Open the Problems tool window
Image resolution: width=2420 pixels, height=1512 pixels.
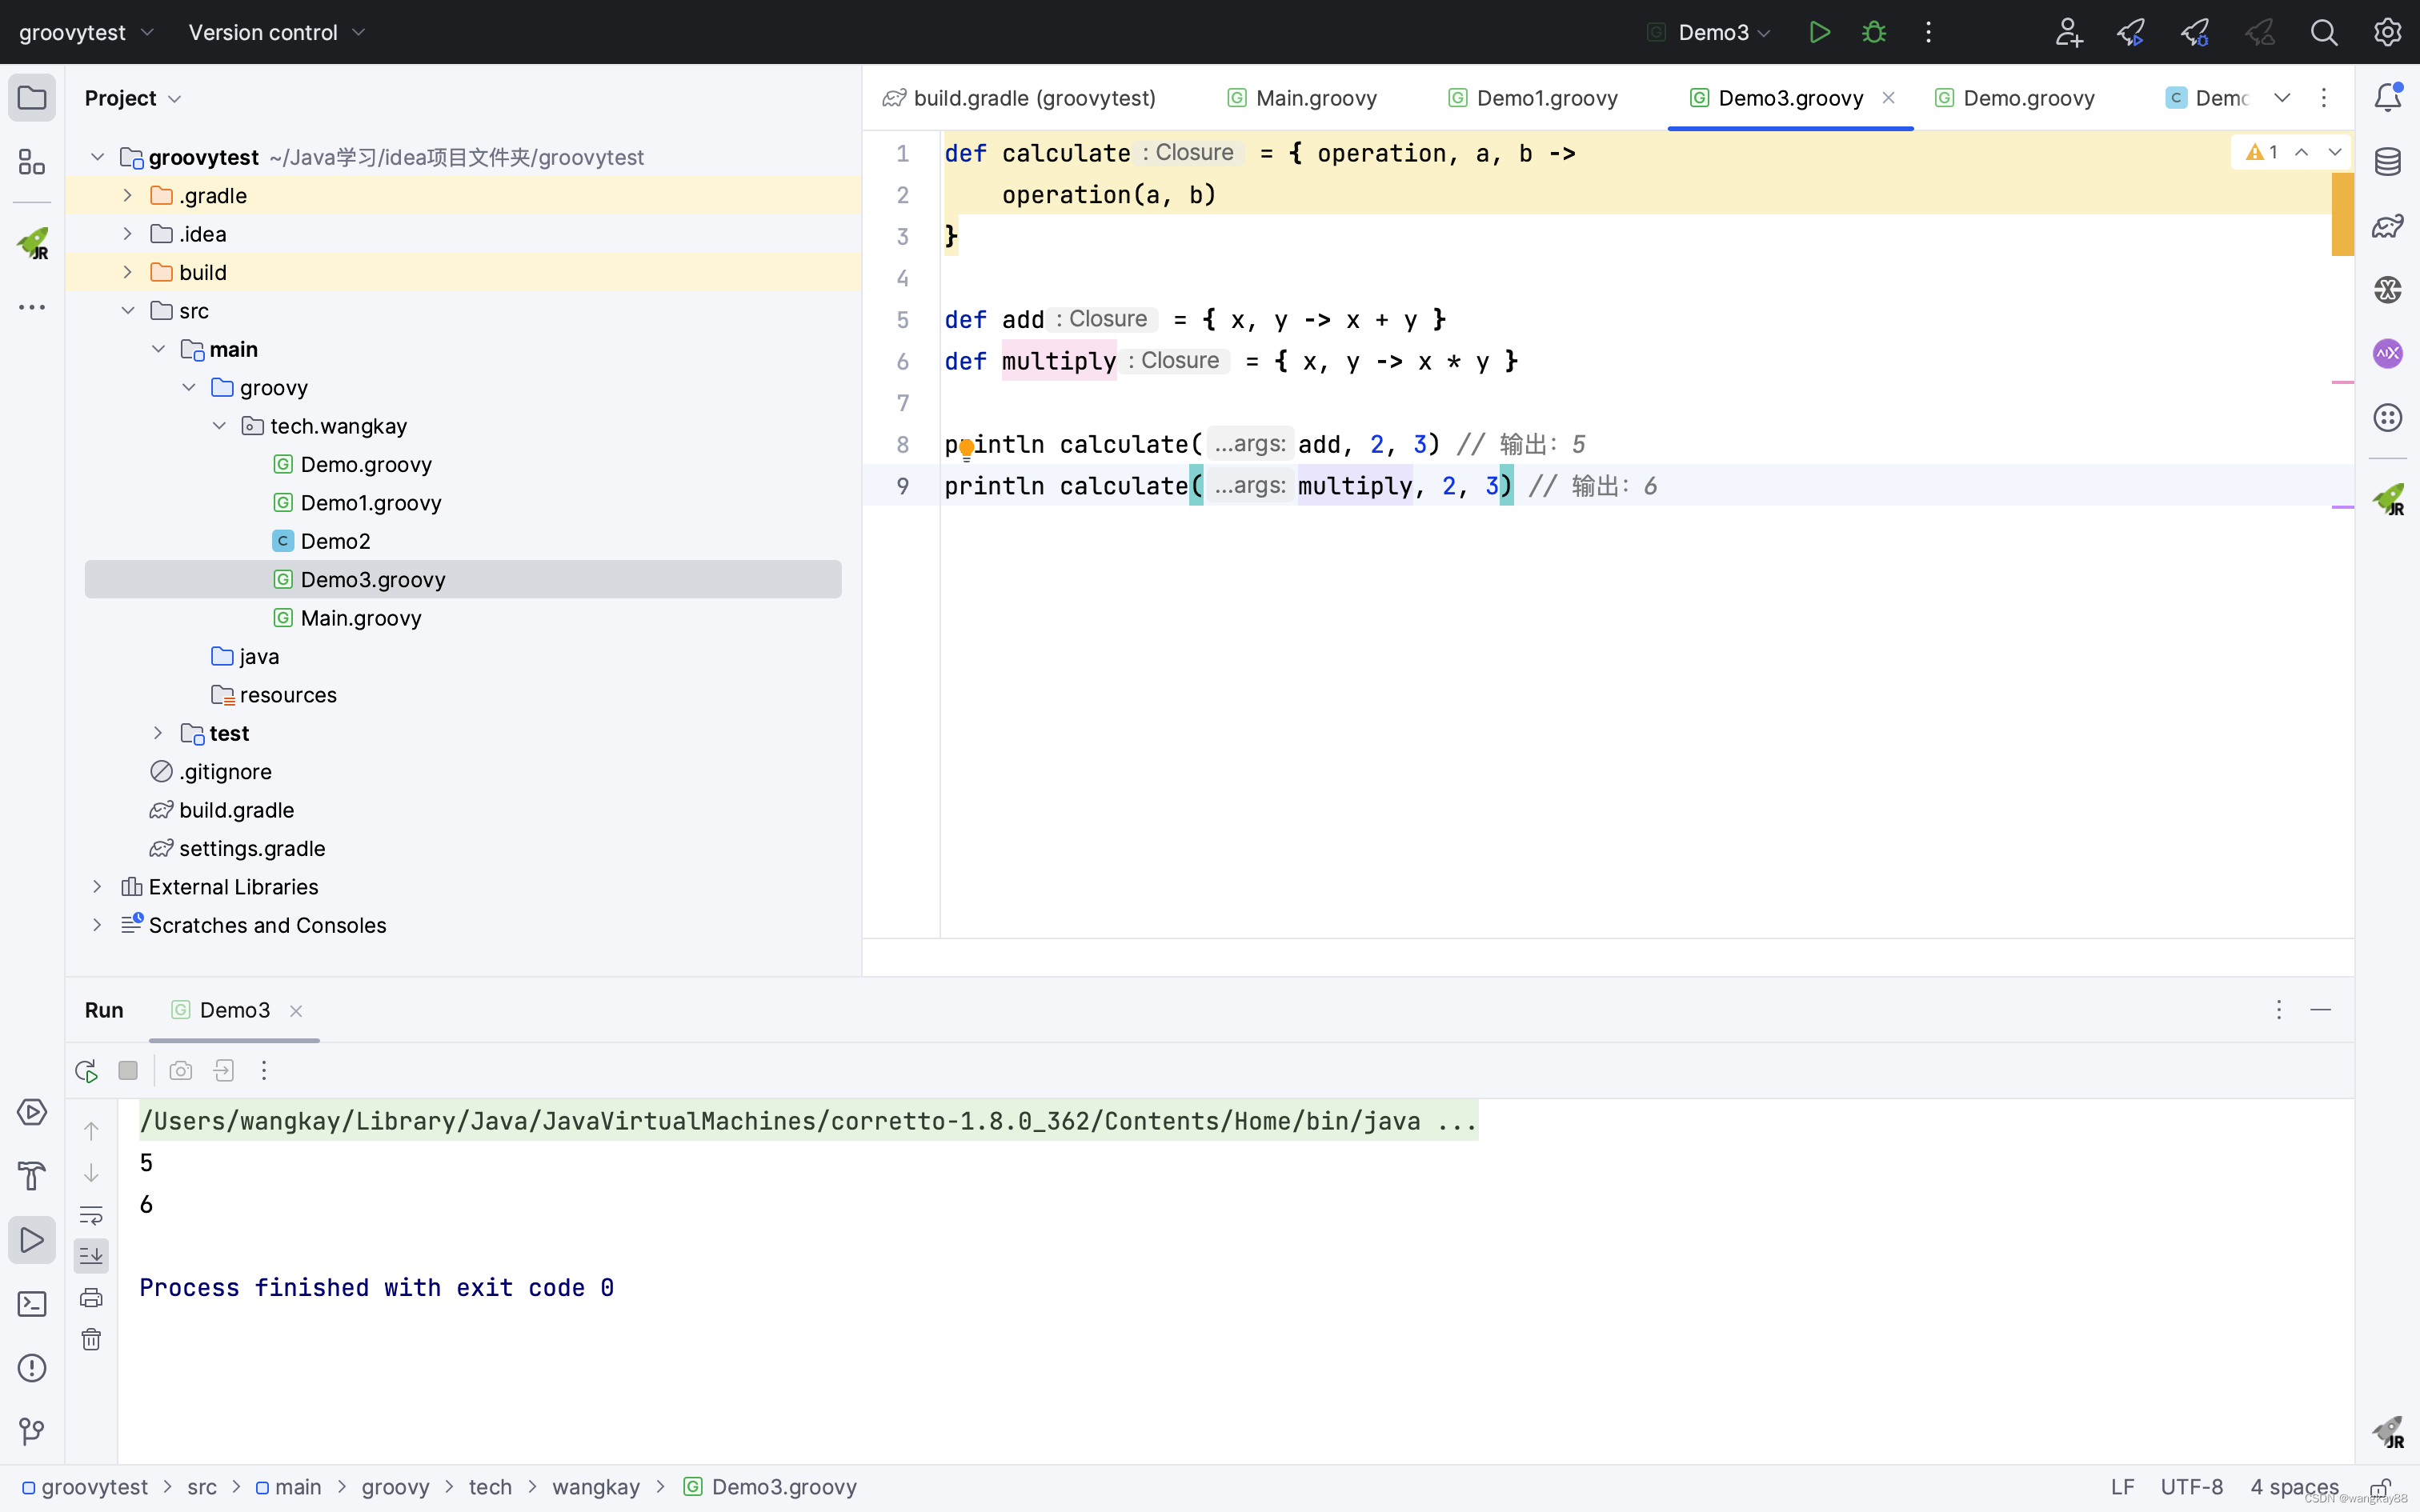click(32, 1368)
